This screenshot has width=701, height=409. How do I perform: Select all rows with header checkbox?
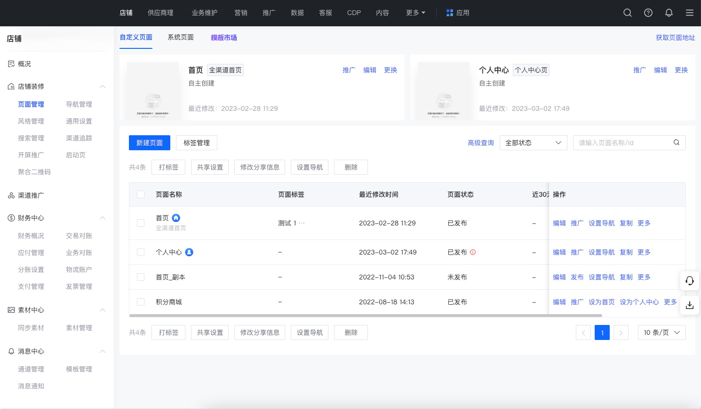(141, 194)
